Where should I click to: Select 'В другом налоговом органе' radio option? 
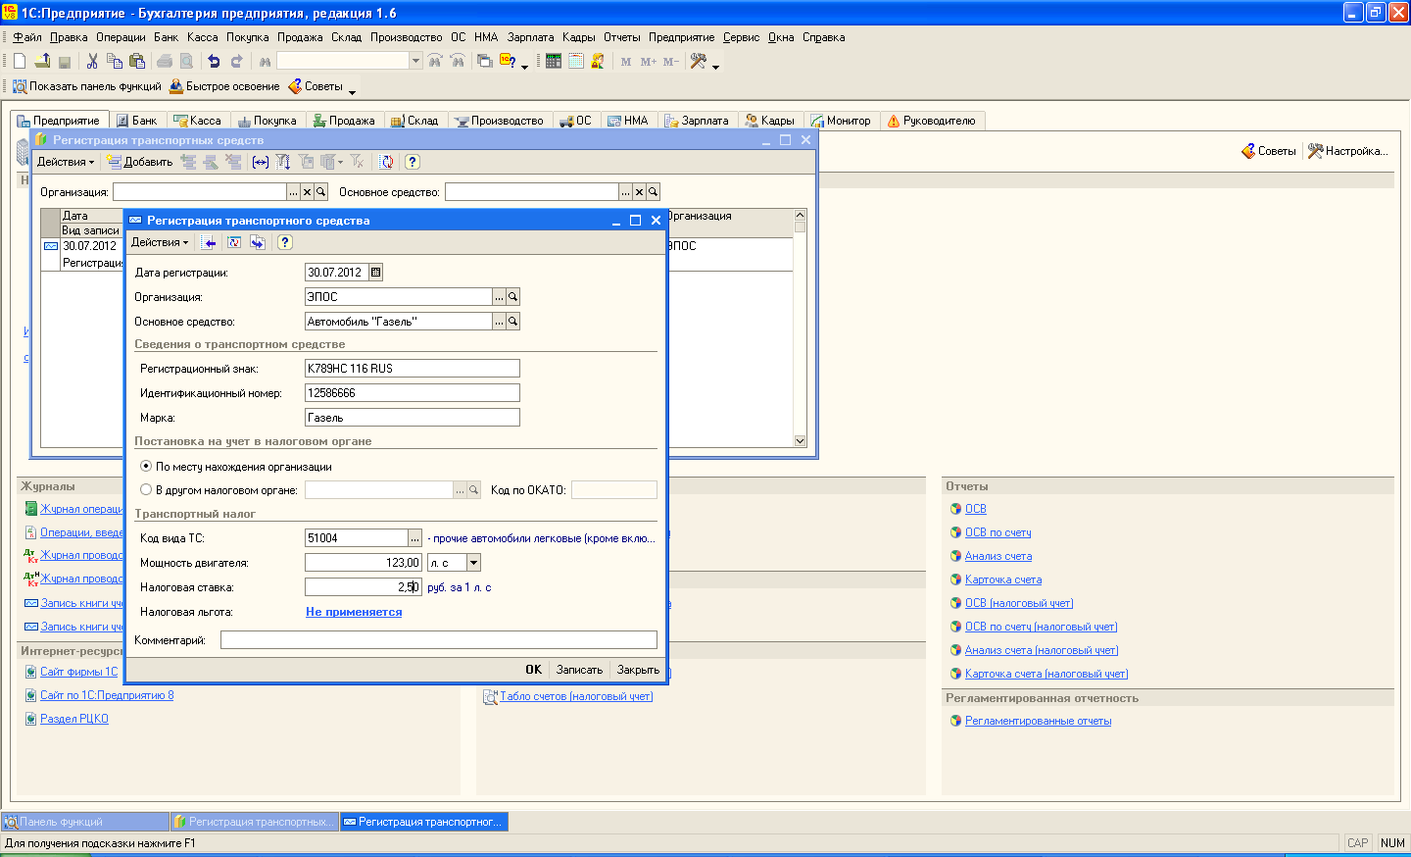click(146, 489)
